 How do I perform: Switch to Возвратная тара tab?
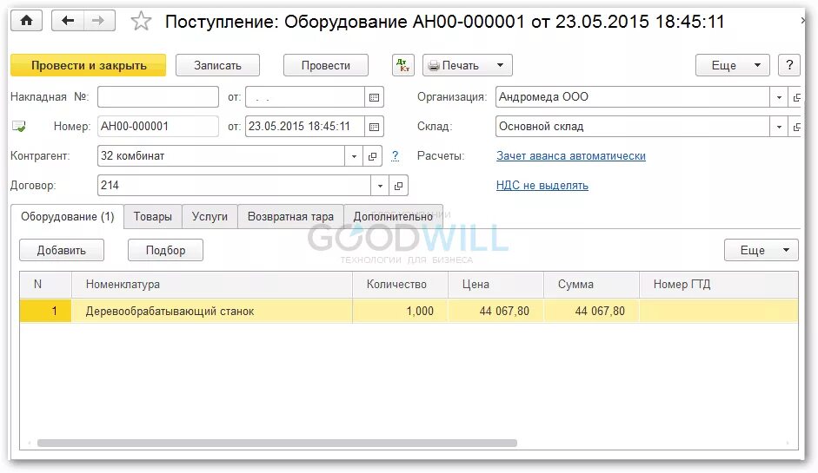[290, 217]
